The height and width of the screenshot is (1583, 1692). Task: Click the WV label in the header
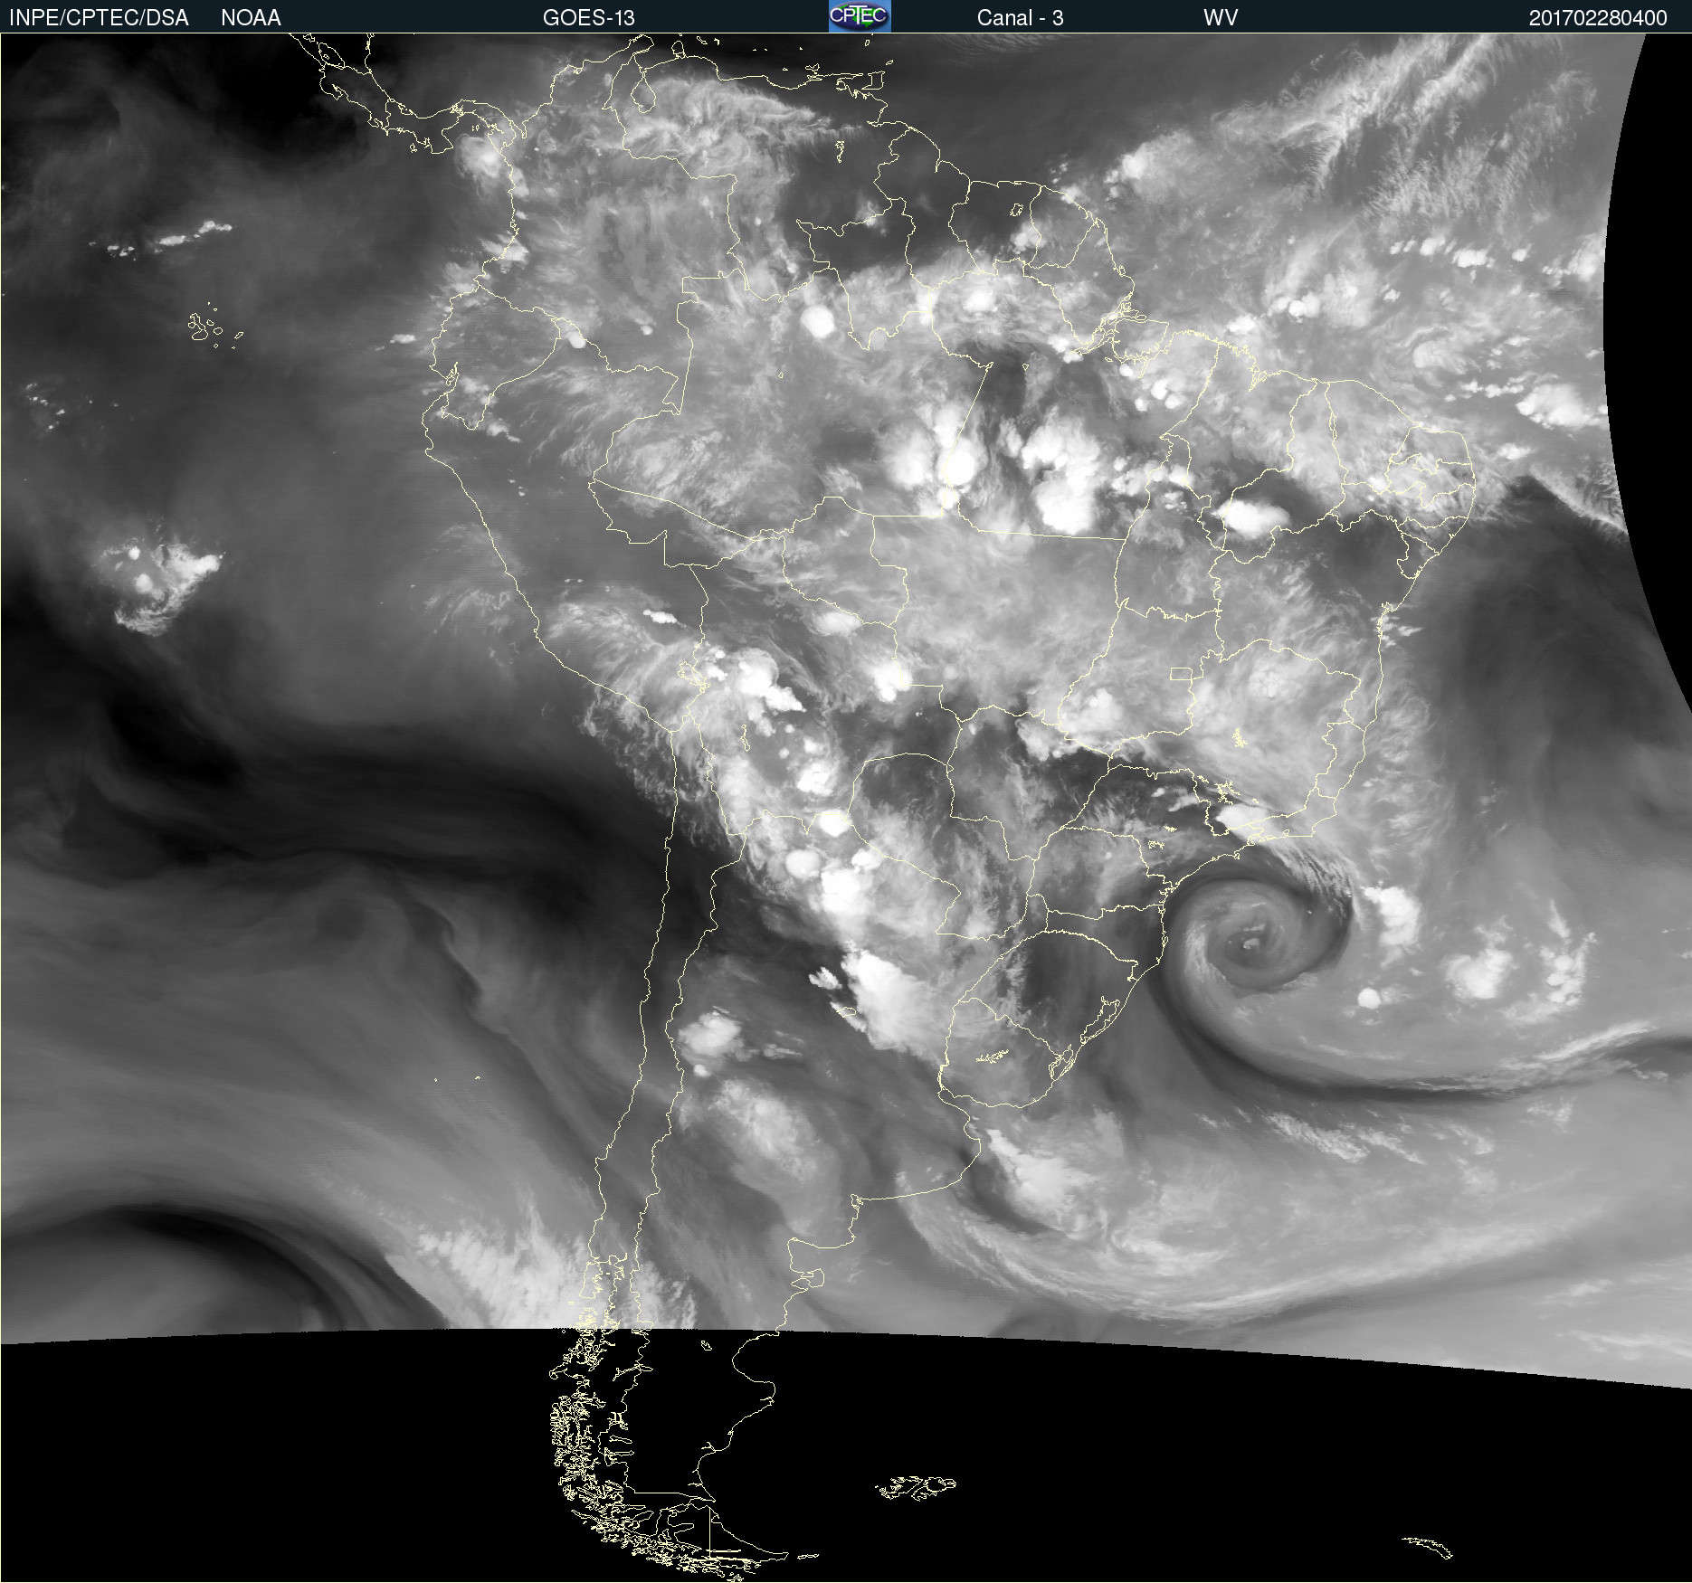[1221, 18]
